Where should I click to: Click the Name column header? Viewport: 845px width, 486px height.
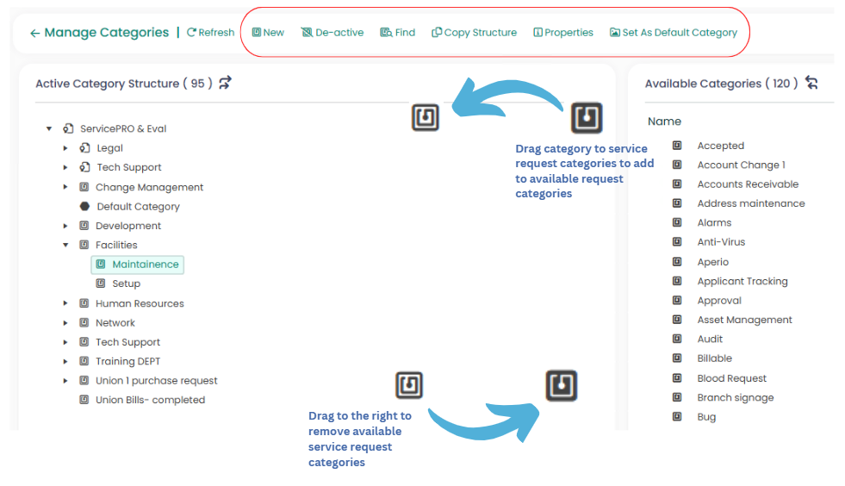(664, 121)
